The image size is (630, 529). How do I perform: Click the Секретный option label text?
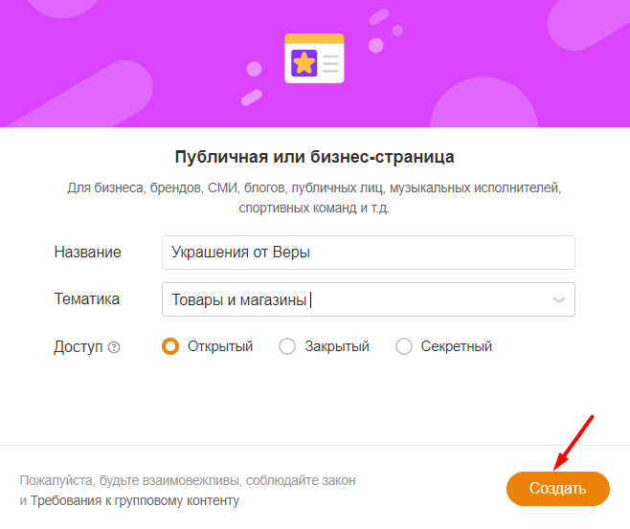tap(456, 346)
